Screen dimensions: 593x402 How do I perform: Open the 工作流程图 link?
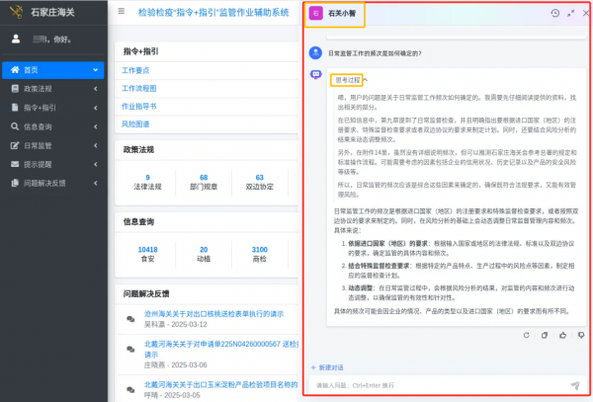point(139,88)
